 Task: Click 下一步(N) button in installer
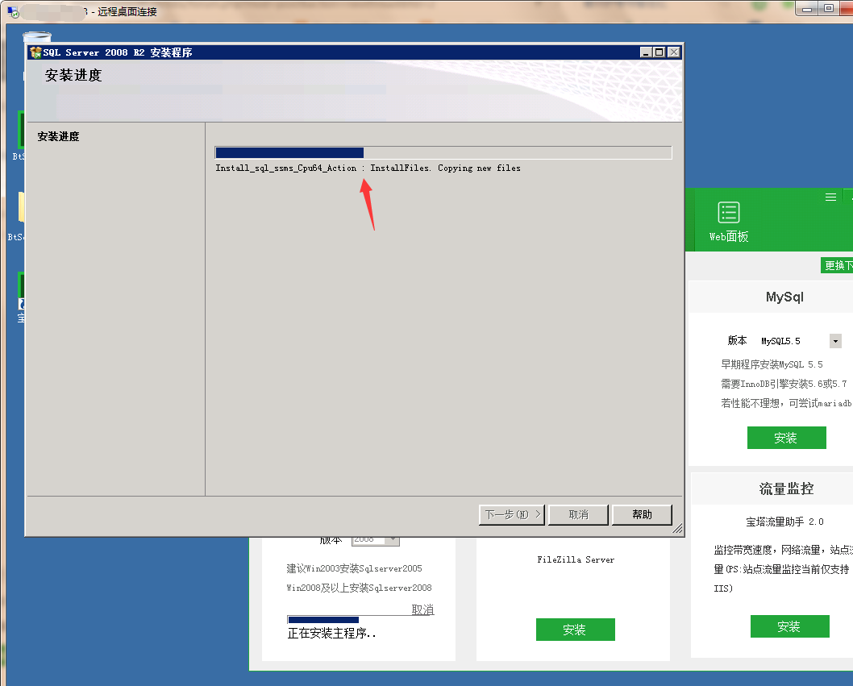pos(512,514)
